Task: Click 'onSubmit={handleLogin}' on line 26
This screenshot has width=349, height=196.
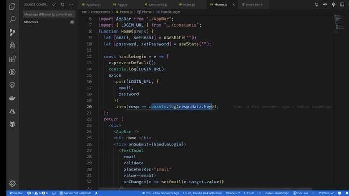Action: click(156, 144)
